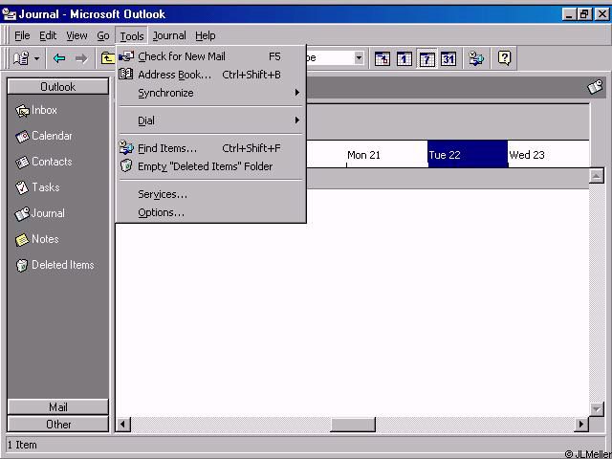This screenshot has width=612, height=459.
Task: Toggle the Week view button
Action: point(426,59)
